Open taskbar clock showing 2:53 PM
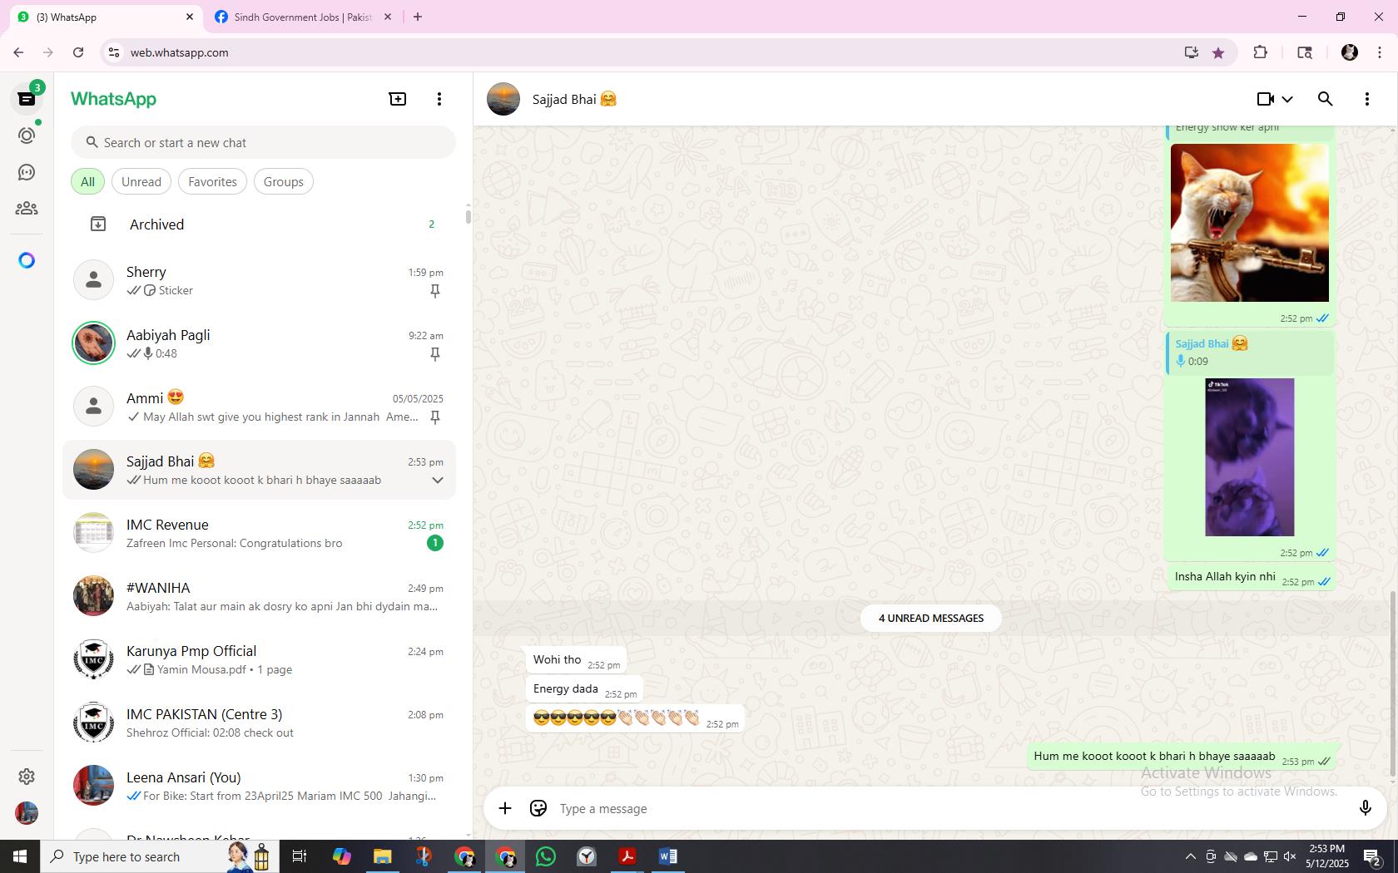The height and width of the screenshot is (873, 1398). 1327,856
